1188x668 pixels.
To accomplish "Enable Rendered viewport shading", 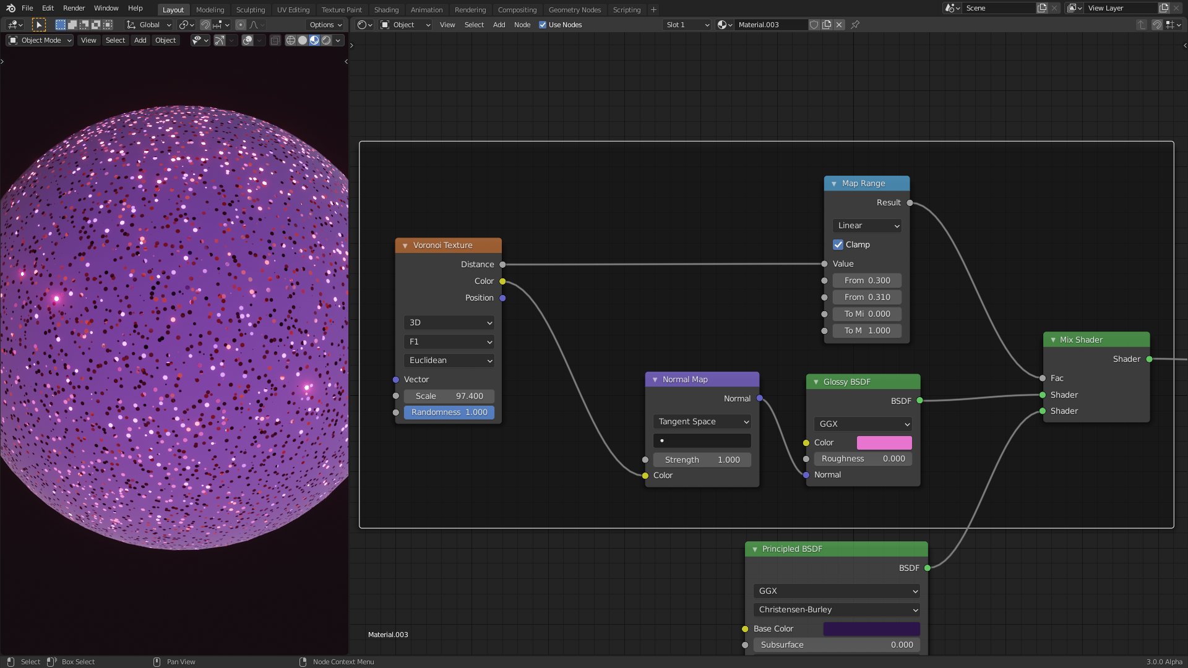I will [x=326, y=40].
